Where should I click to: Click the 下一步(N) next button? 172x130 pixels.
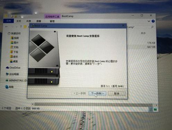pos(97,93)
